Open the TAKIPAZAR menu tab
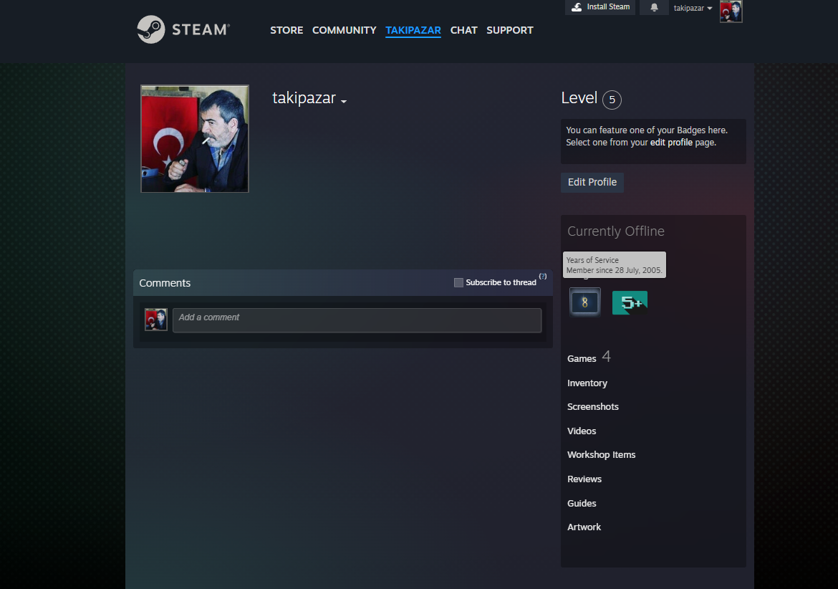Screen dimensions: 838x589 (413, 31)
